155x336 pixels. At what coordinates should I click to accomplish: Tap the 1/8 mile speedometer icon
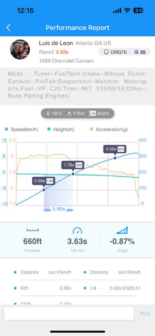pos(77,230)
